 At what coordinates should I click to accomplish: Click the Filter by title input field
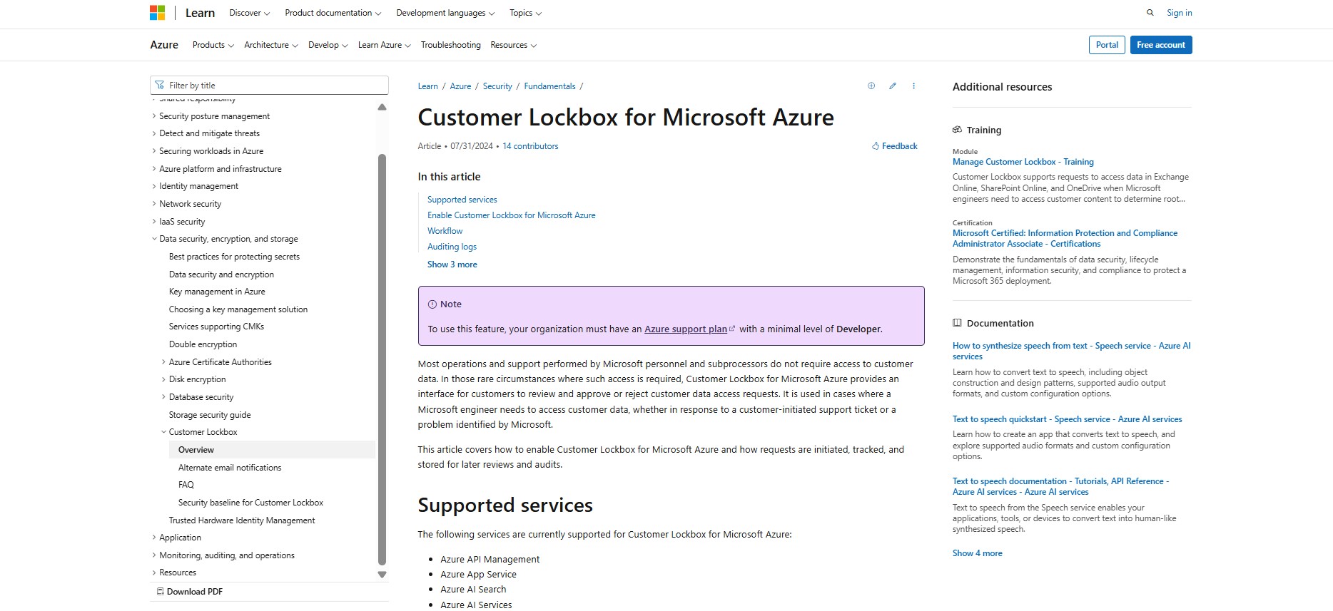pyautogui.click(x=275, y=86)
